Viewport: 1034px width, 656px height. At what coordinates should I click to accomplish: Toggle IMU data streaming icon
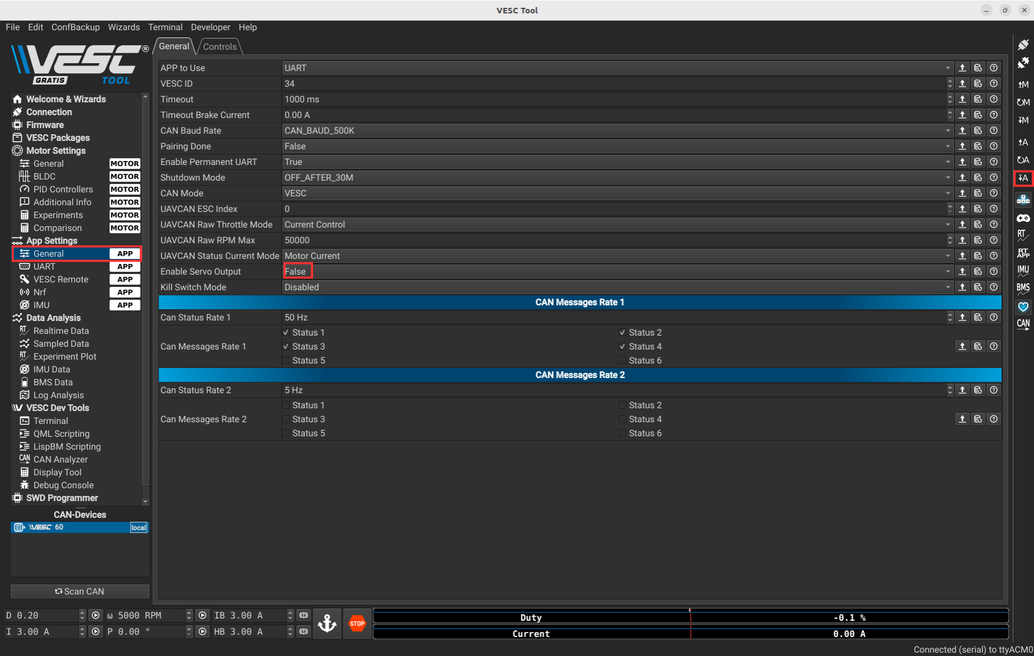tap(1023, 271)
